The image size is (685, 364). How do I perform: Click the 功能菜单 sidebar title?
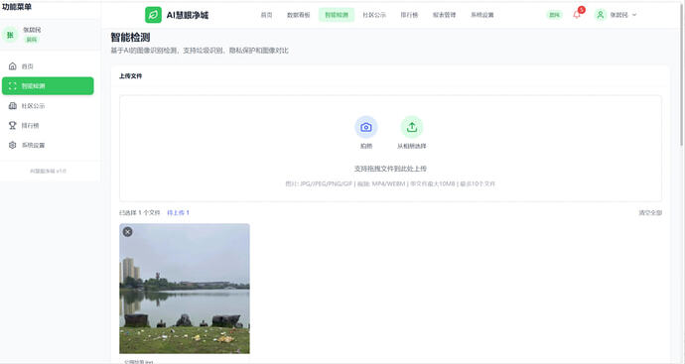17,7
